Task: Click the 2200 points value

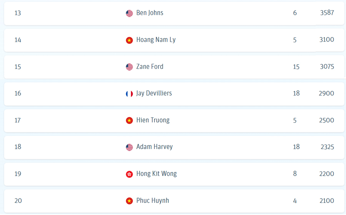Action: click(326, 174)
